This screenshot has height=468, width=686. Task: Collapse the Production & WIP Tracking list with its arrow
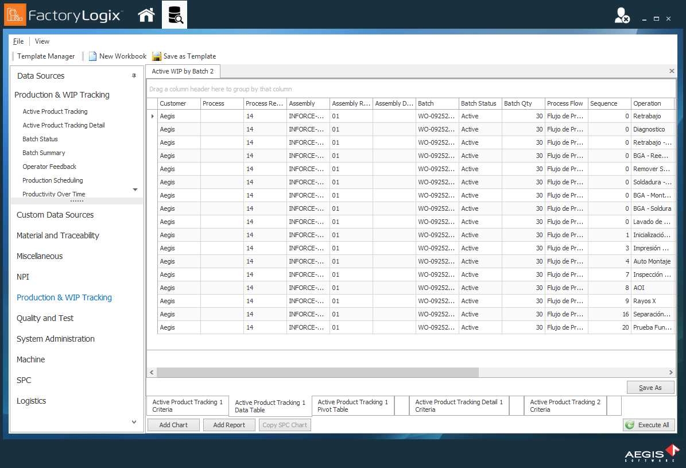click(x=135, y=188)
